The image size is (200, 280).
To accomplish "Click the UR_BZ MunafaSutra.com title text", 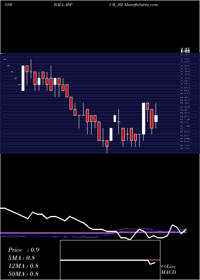I will tap(134, 5).
